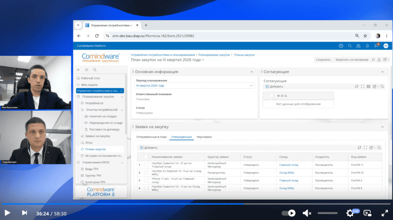Open the users group icon
393x220 pixels.
(x=358, y=46)
